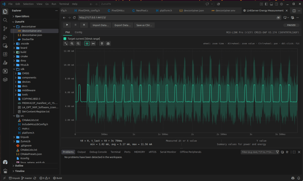Screen dimensions: 303x181
Task: Zoom in on the current plot
Action: (72, 44)
